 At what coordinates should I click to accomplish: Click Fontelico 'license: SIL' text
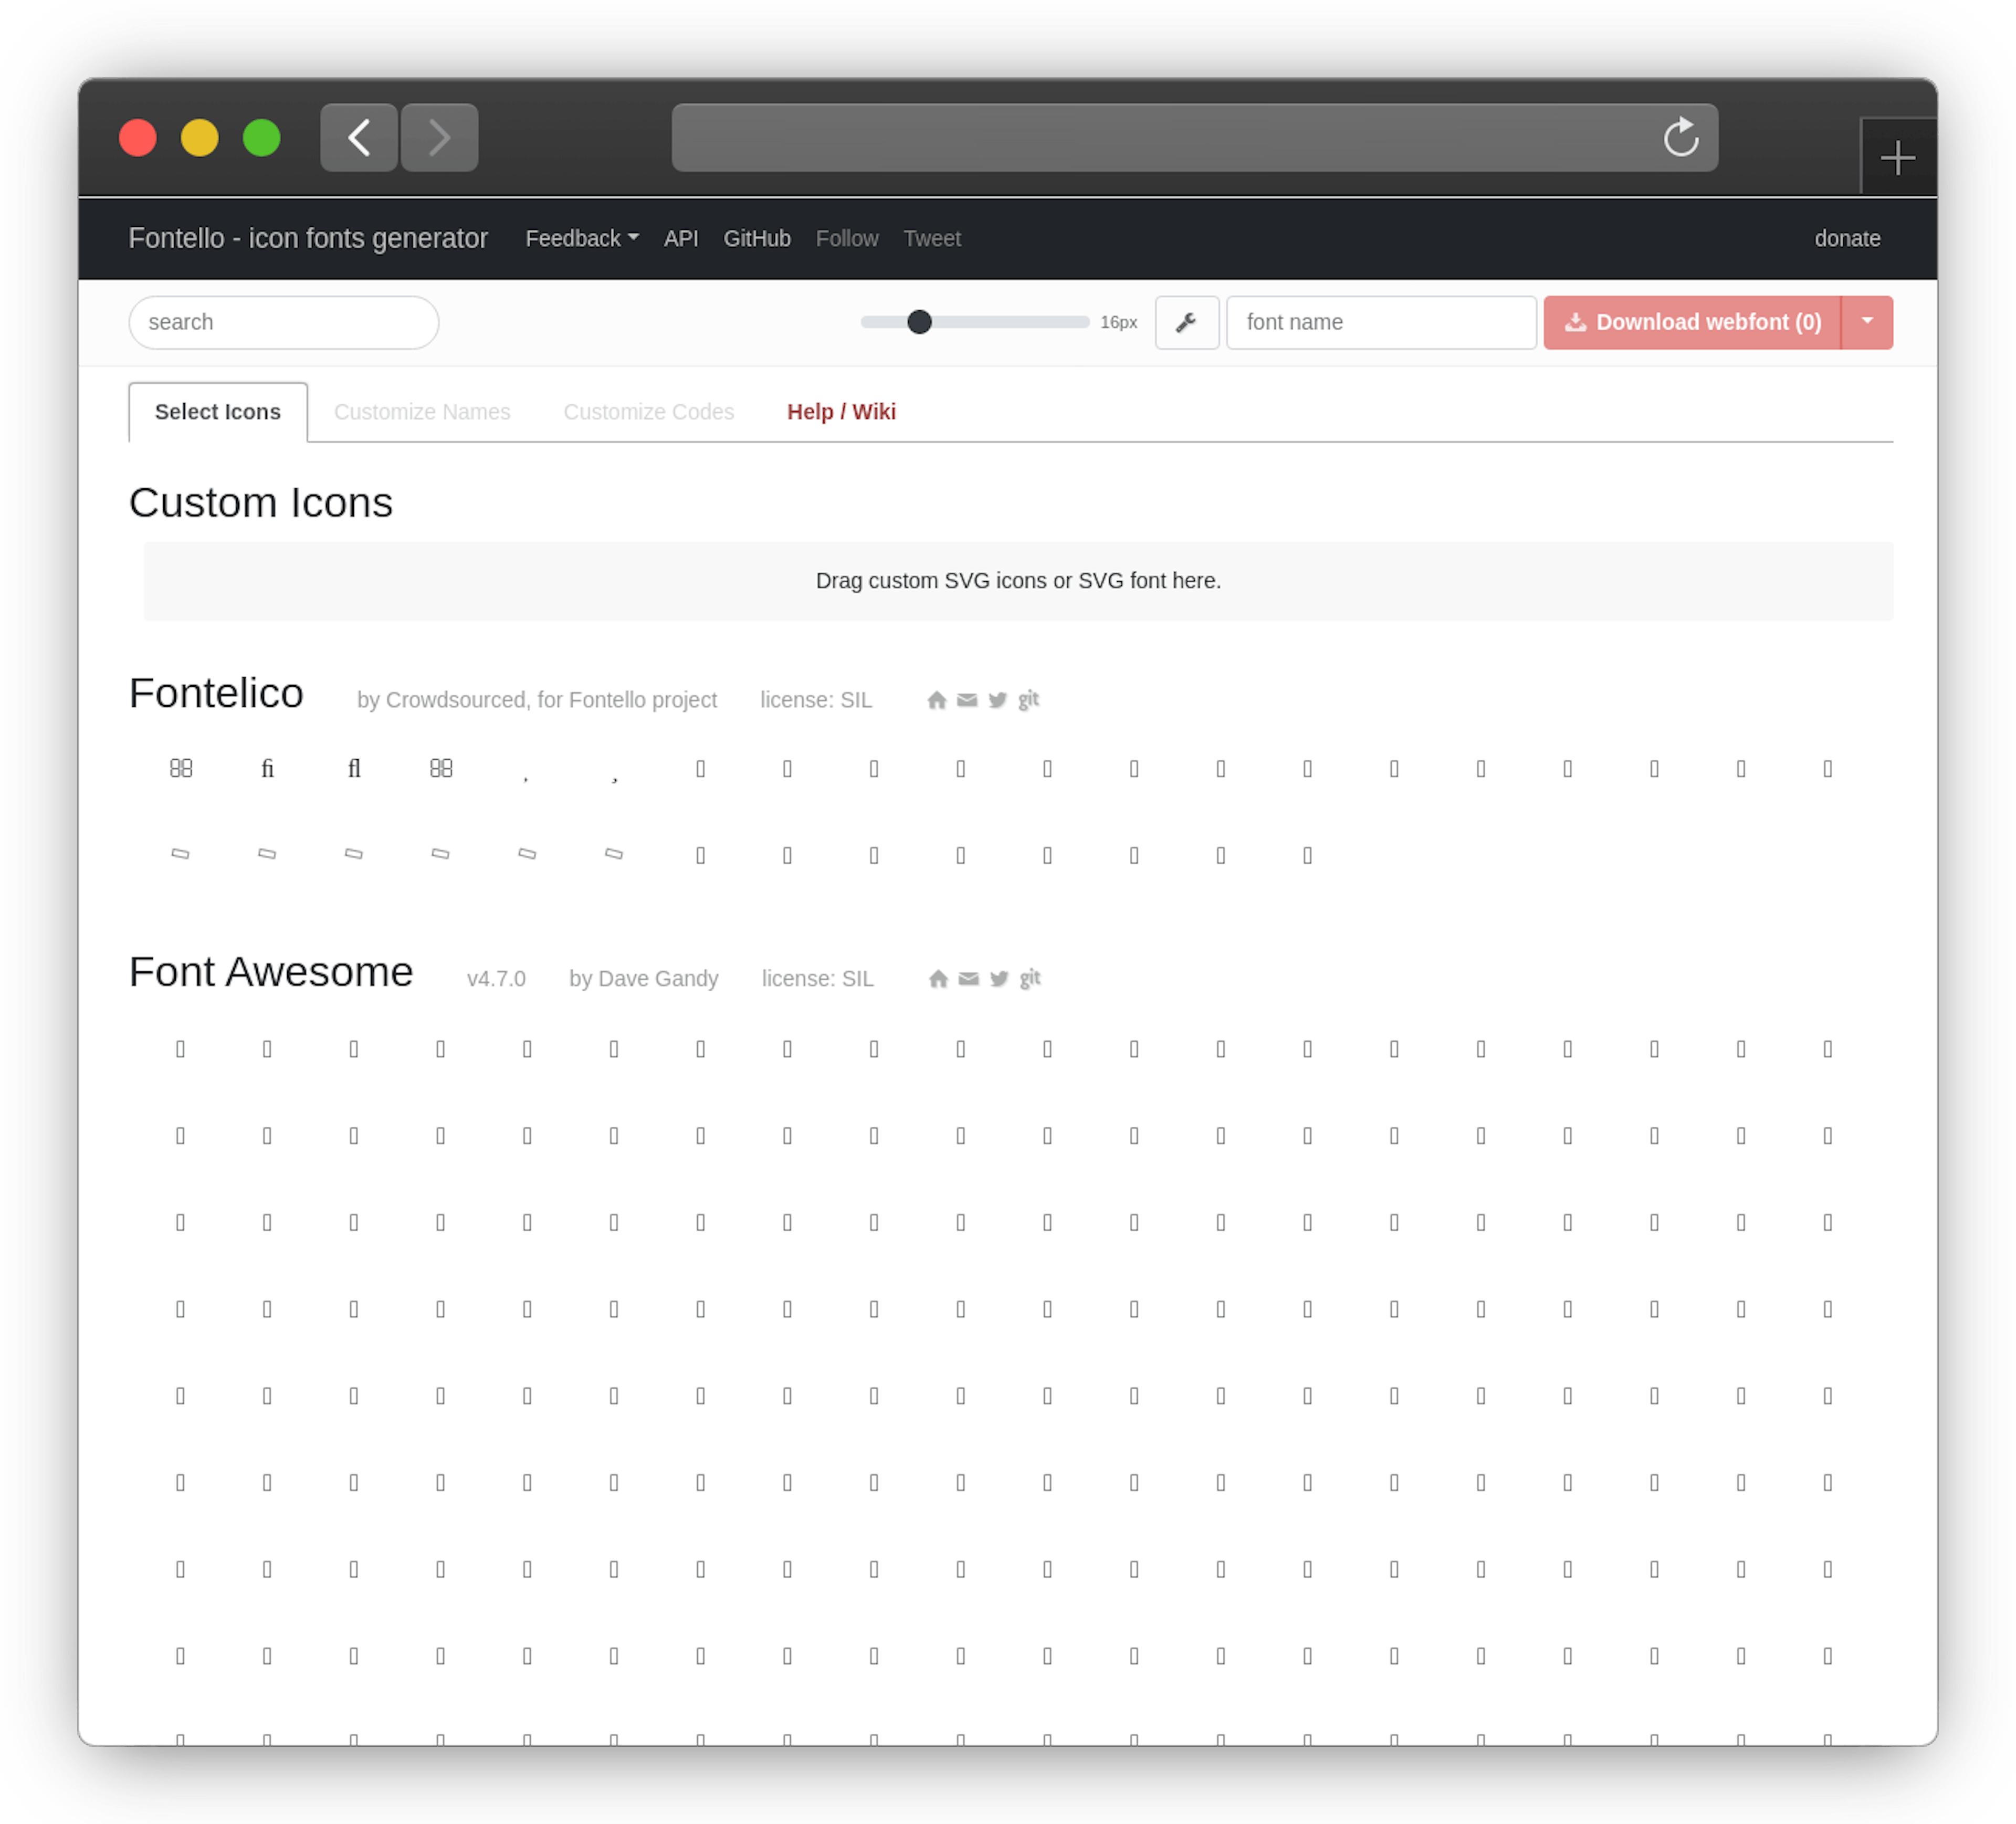816,700
